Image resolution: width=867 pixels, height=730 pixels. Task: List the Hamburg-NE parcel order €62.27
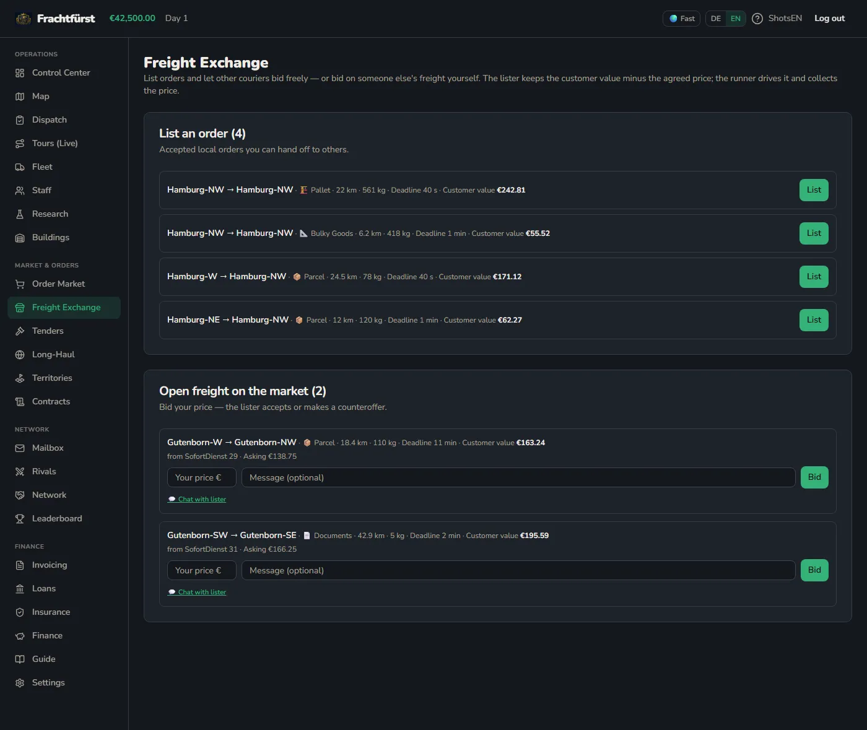coord(814,320)
